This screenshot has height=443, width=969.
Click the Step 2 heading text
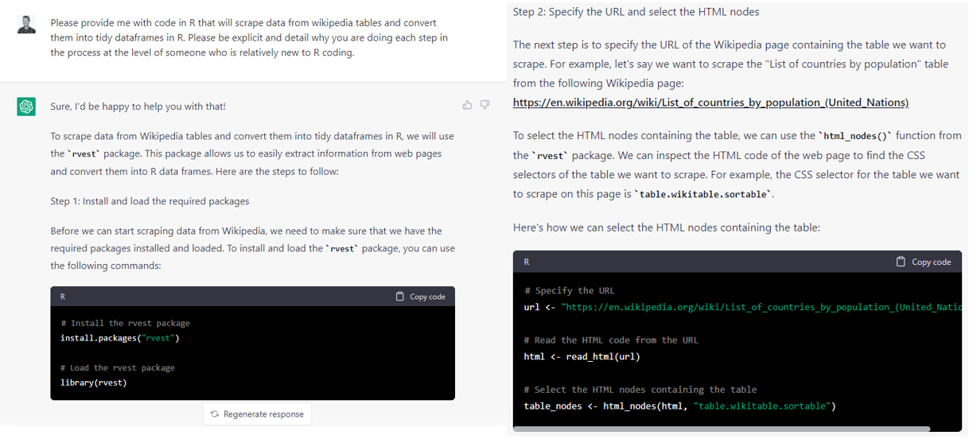coord(636,12)
